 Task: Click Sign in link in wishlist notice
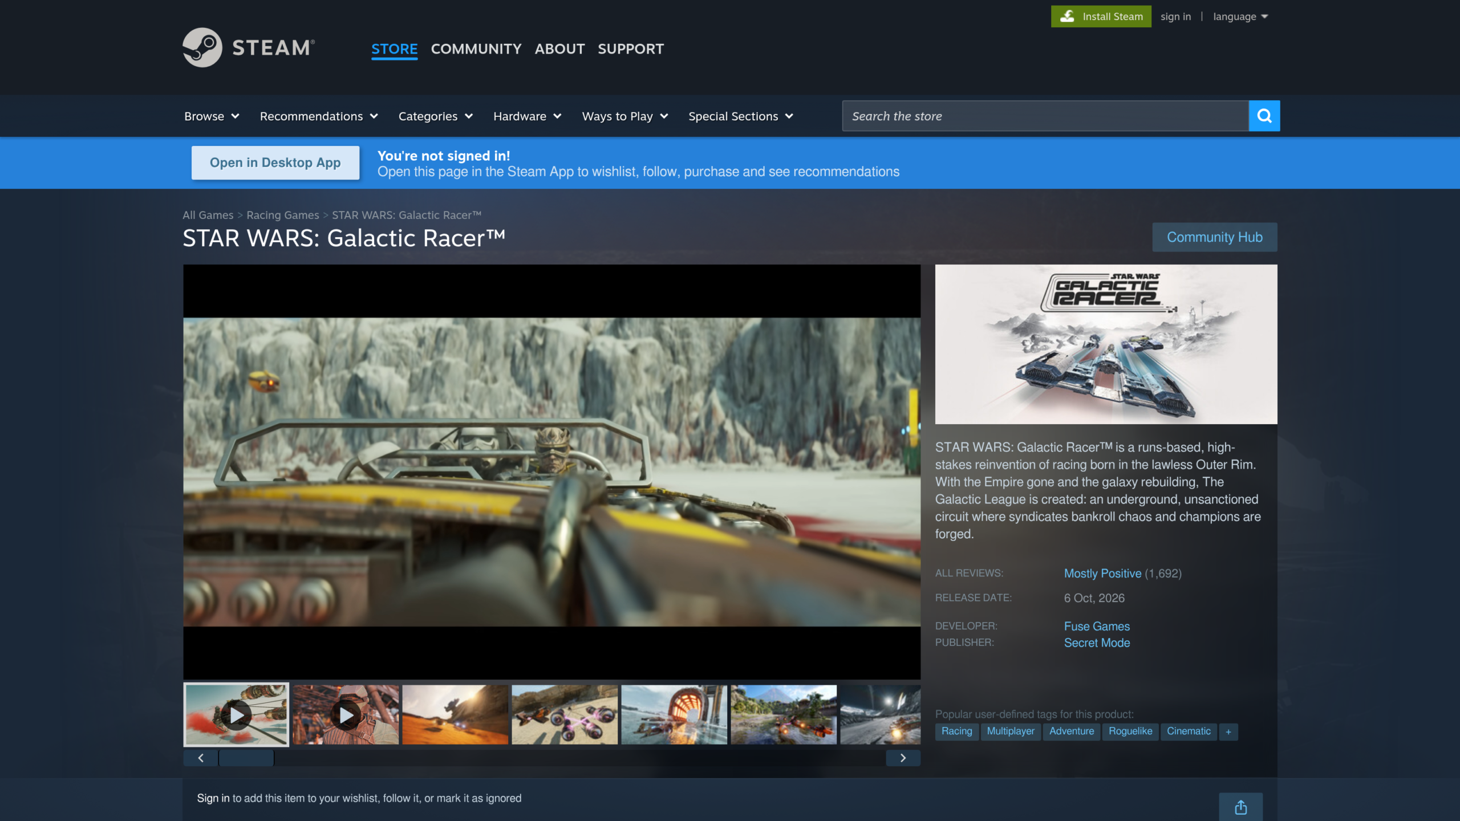point(213,798)
